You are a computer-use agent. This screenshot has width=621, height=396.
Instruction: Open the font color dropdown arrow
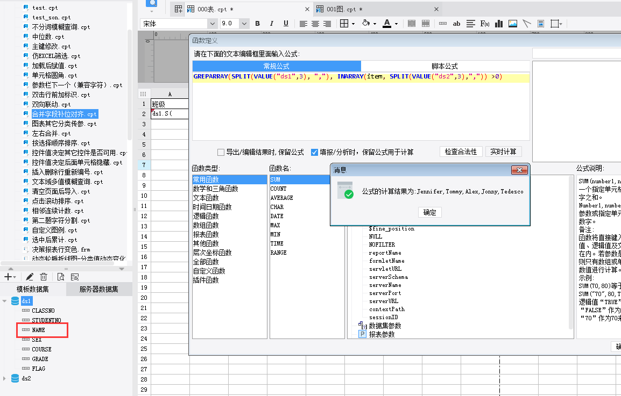point(396,24)
